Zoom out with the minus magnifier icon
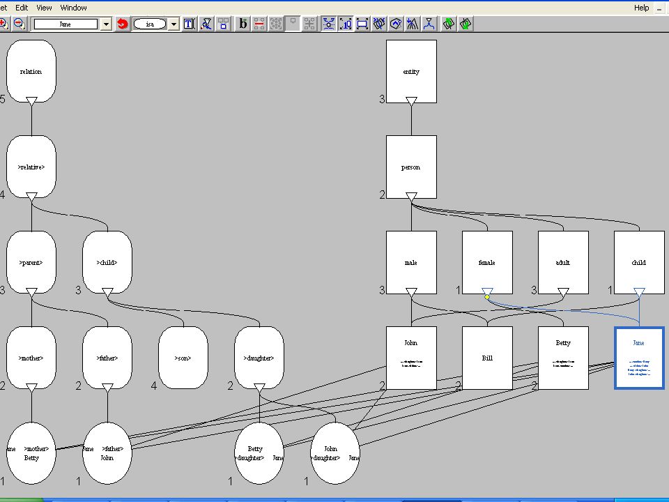The image size is (669, 502). click(20, 24)
